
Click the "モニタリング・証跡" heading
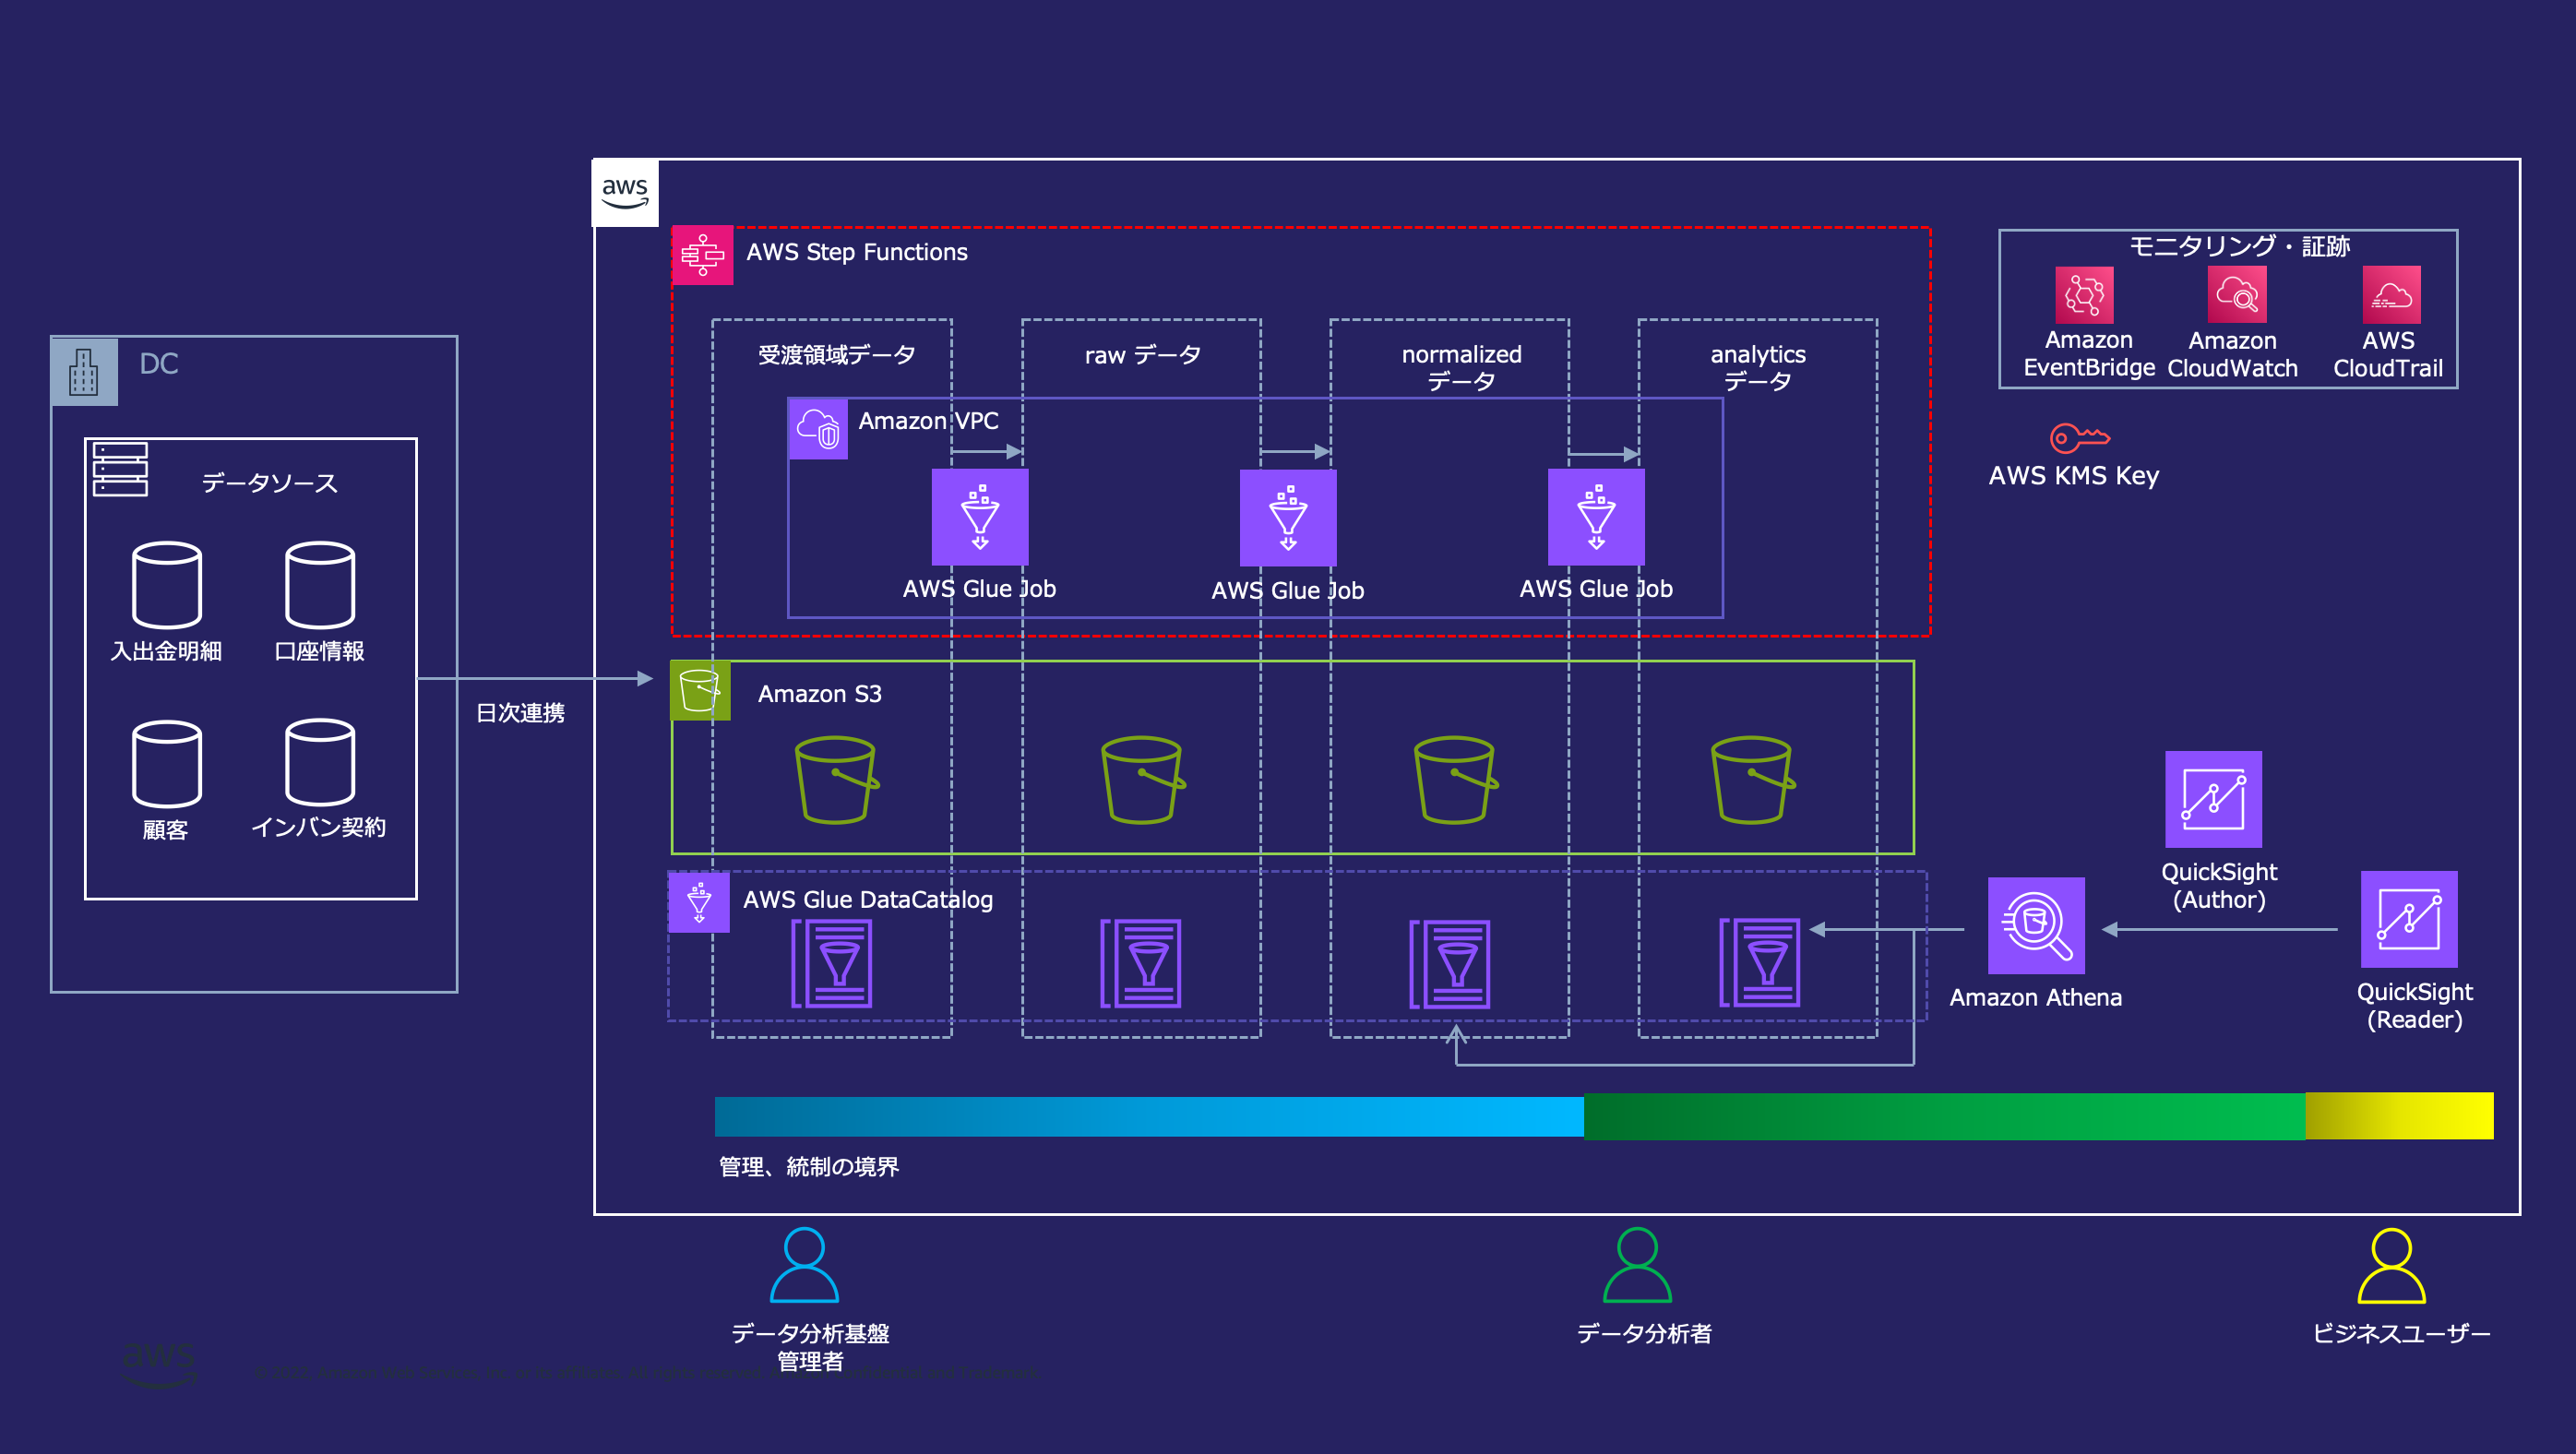pyautogui.click(x=2239, y=246)
